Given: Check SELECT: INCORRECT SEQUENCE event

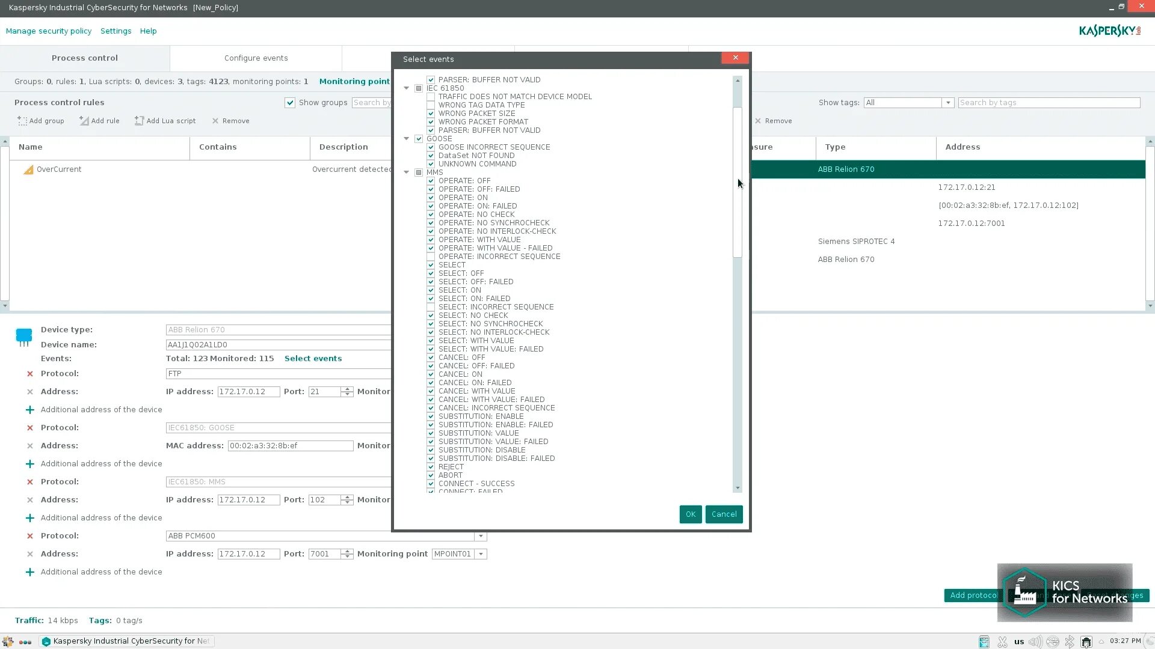Looking at the screenshot, I should [x=431, y=306].
